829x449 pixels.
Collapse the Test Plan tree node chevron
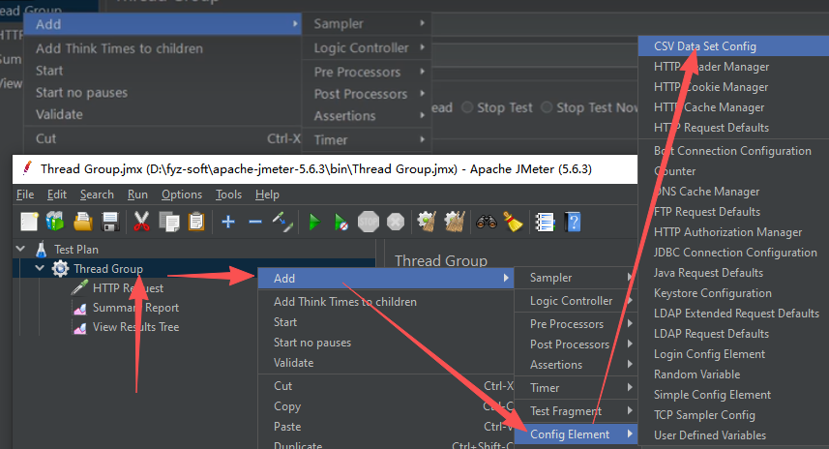(20, 249)
